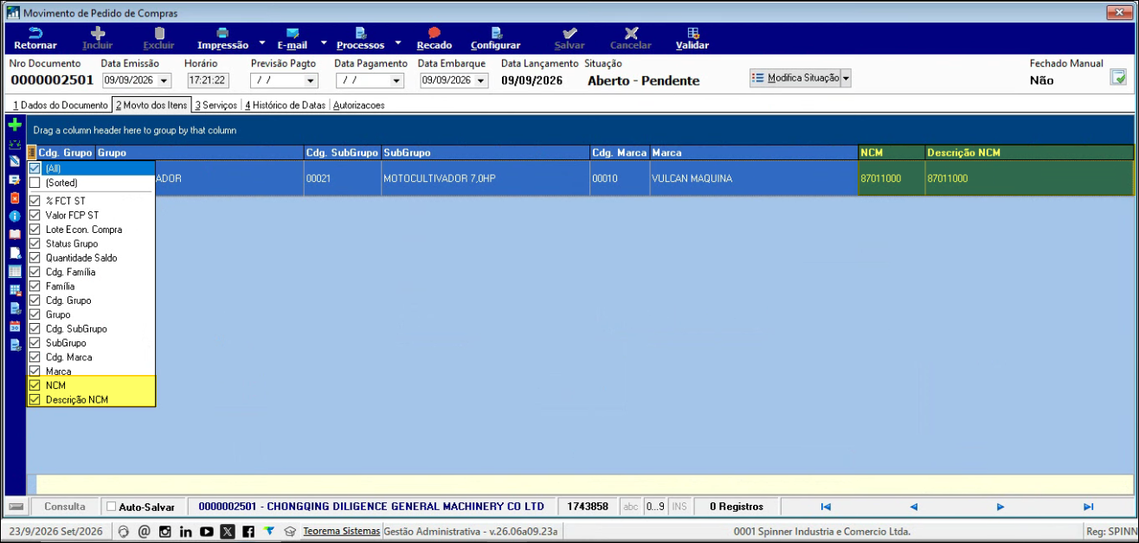The height and width of the screenshot is (543, 1139).
Task: Switch to the Dados do Documento tab
Action: coord(60,105)
